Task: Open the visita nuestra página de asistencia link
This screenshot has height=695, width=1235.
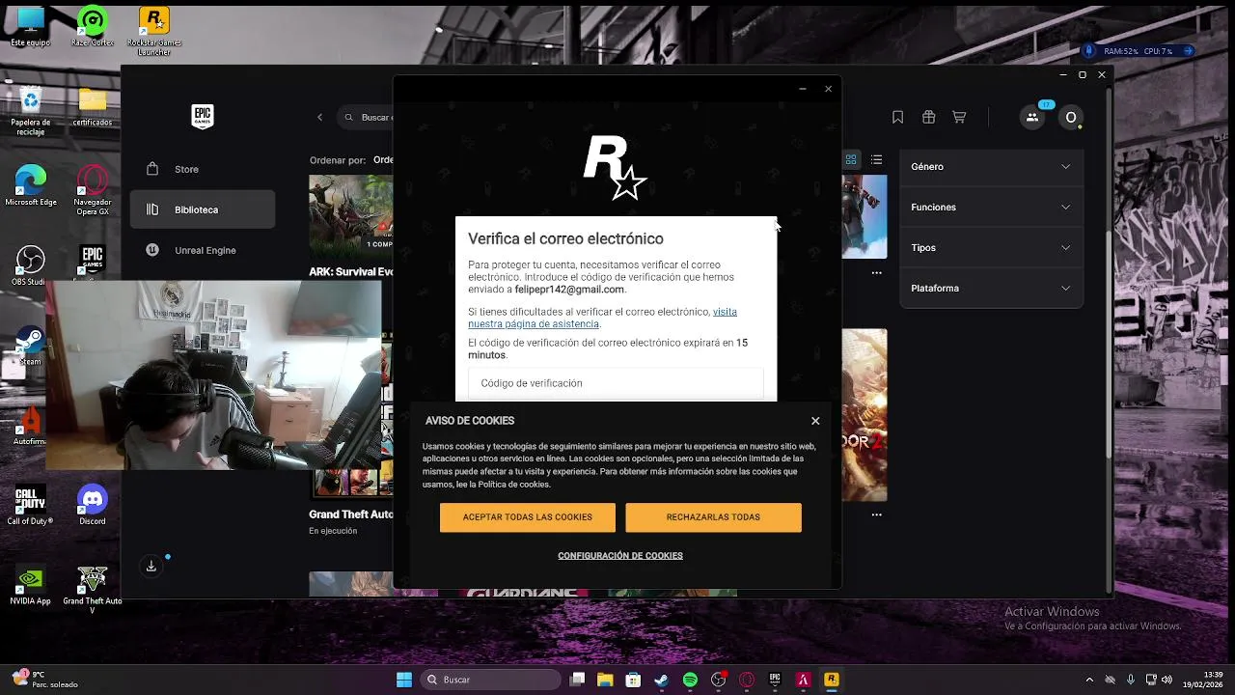Action: pos(602,318)
